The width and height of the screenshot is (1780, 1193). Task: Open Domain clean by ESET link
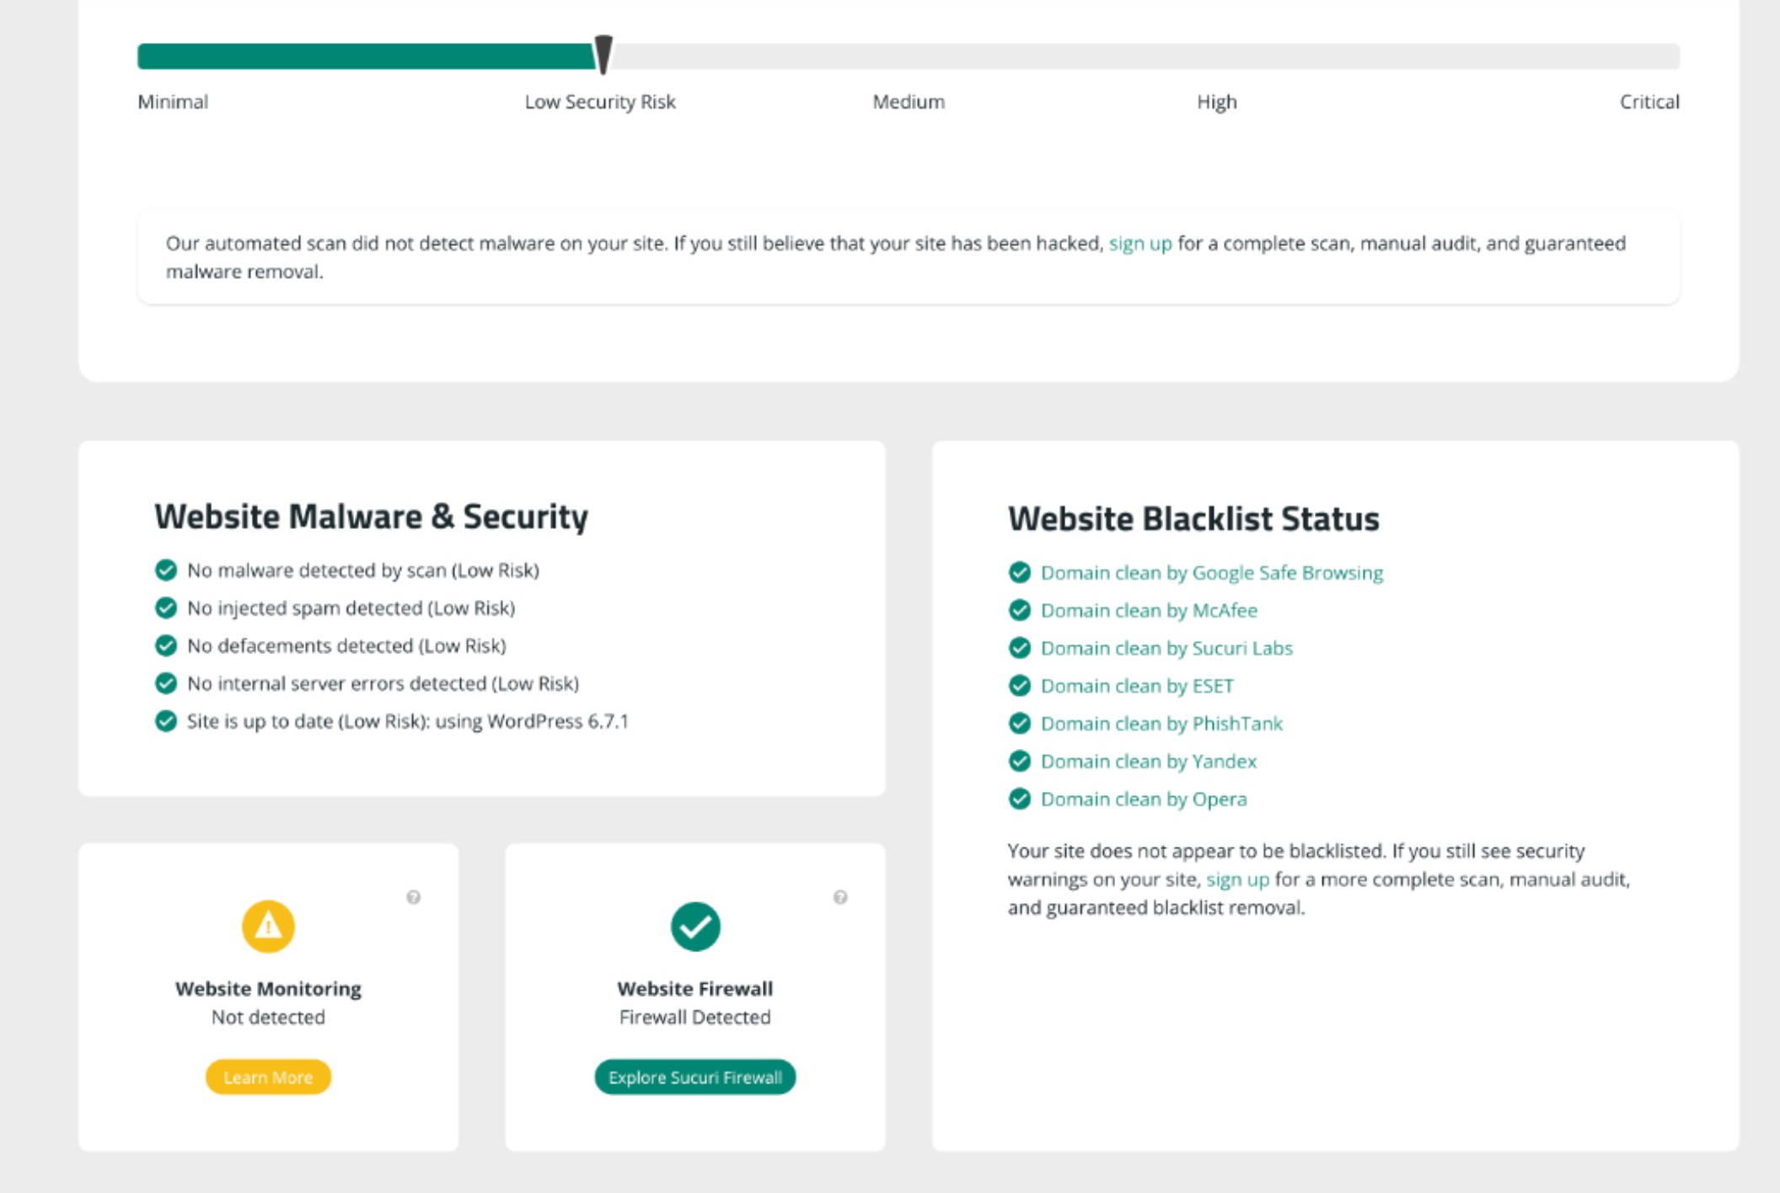[1137, 686]
